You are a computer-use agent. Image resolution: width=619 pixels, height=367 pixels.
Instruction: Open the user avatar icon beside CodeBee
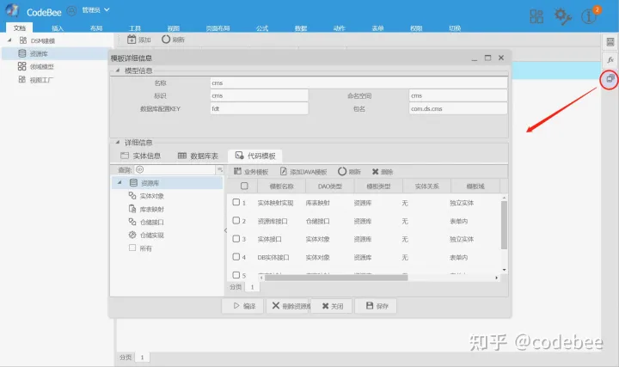(x=71, y=10)
